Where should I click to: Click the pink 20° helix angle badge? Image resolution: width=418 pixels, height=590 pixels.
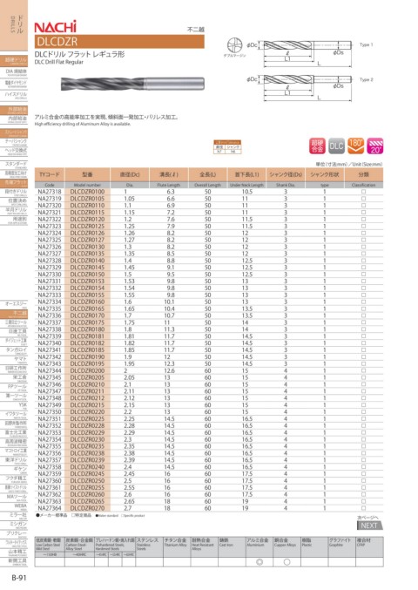(x=375, y=146)
